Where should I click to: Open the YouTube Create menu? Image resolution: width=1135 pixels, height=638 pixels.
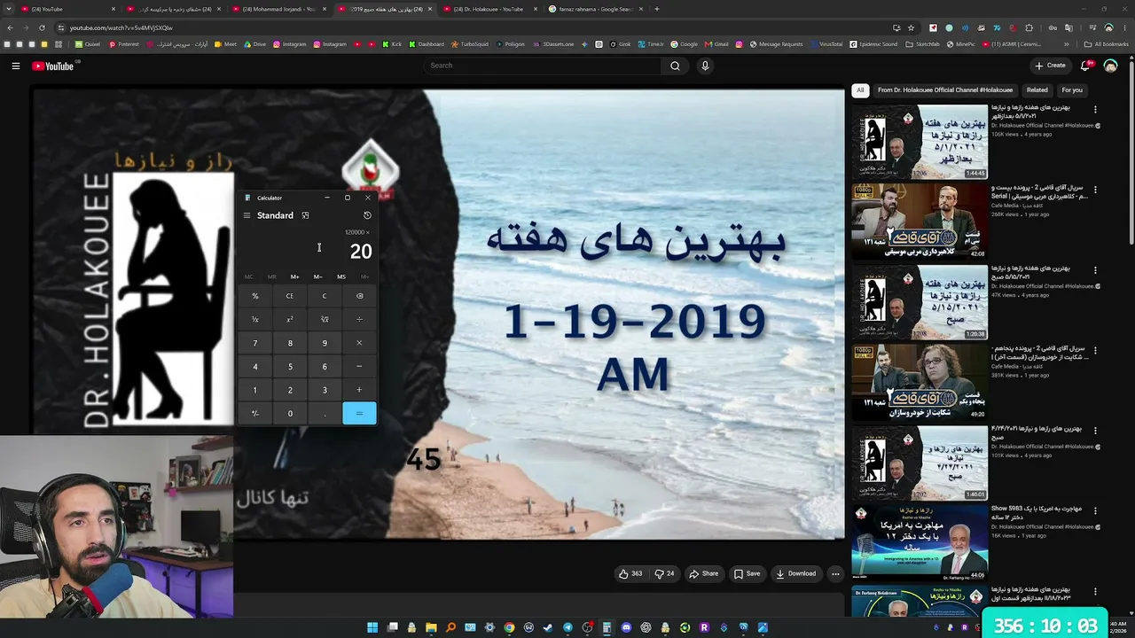click(1050, 66)
